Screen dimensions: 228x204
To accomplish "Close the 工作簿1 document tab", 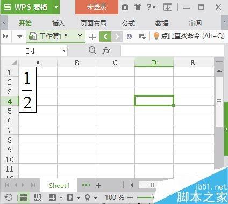I will pyautogui.click(x=80, y=37).
